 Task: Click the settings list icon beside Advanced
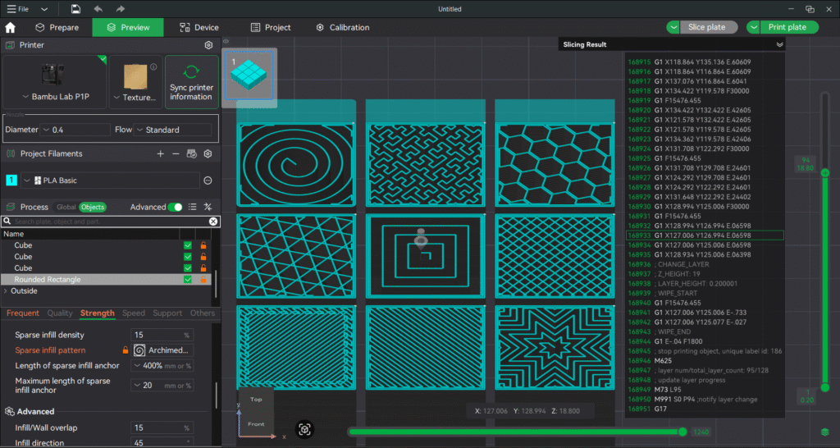pos(192,207)
